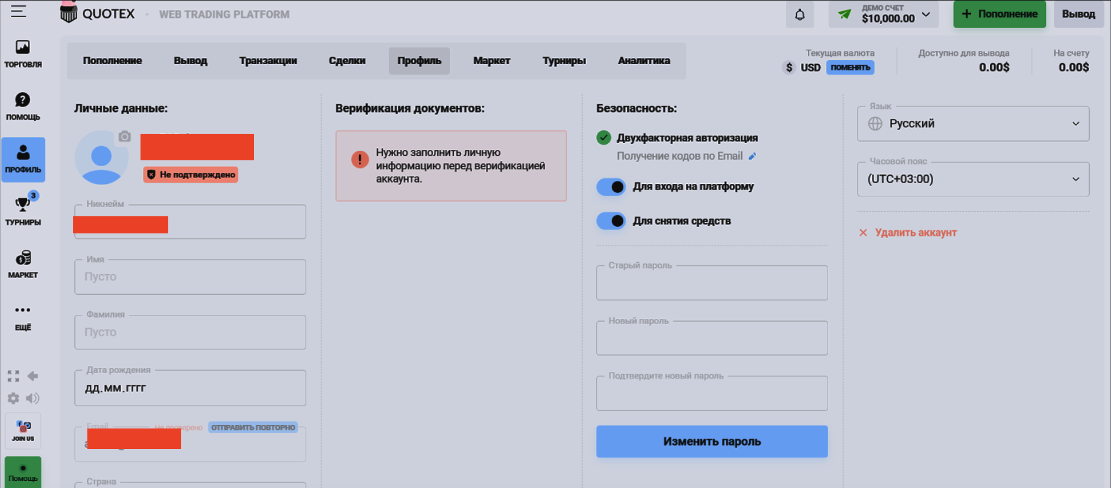Click the collapse sidebar arrow icon
1111x488 pixels.
(33, 376)
